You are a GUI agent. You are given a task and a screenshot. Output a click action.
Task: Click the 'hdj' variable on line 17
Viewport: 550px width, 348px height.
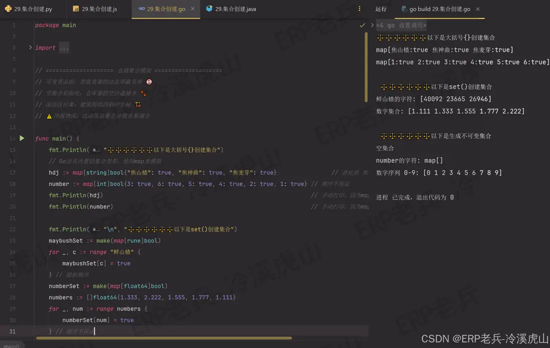[54, 173]
